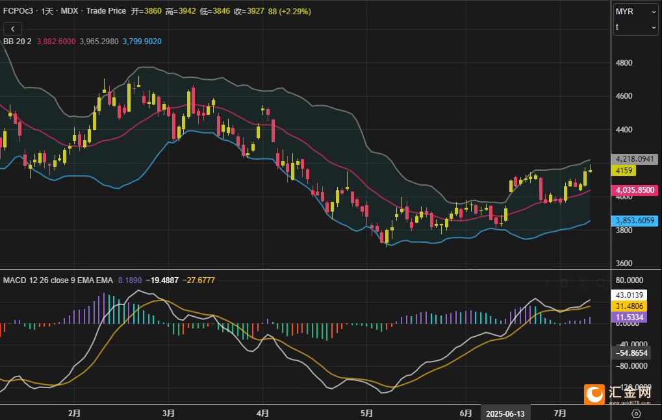Image resolution: width=662 pixels, height=420 pixels.
Task: Move the MACD pane up with the arrow icon
Action: click(x=546, y=282)
